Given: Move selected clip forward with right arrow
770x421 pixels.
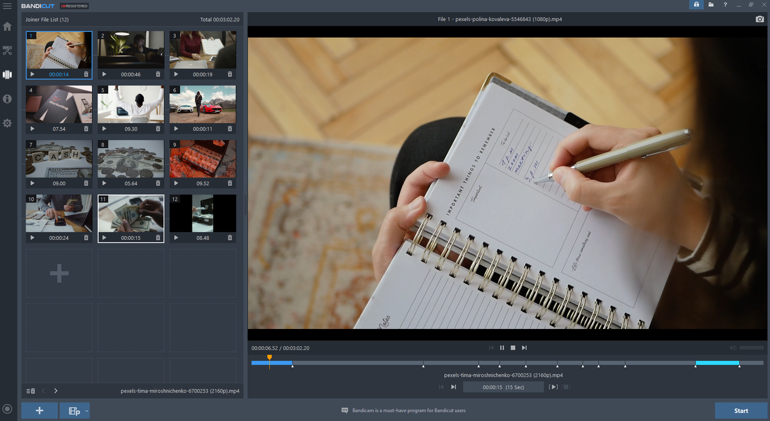Looking at the screenshot, I should tap(56, 391).
